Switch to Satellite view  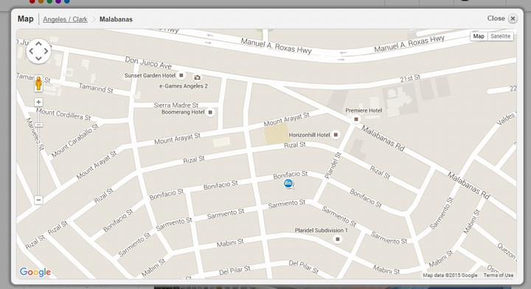[x=500, y=36]
